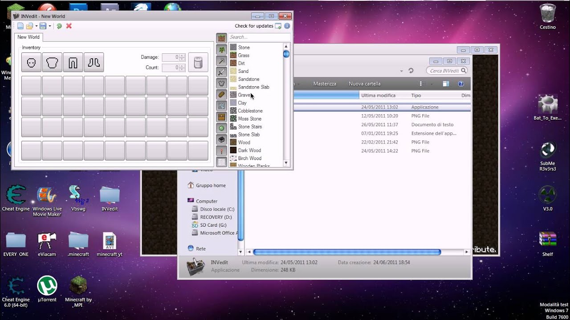Open the Cestino recycle bin desktop icon
The image size is (570, 320).
click(x=548, y=16)
